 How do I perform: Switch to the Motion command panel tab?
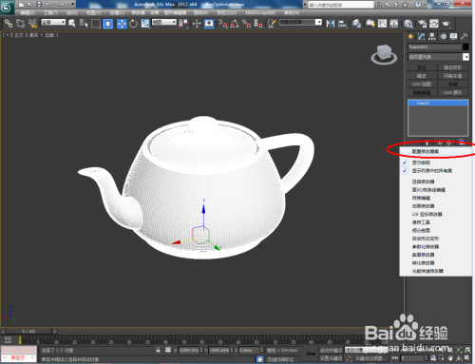(x=444, y=36)
